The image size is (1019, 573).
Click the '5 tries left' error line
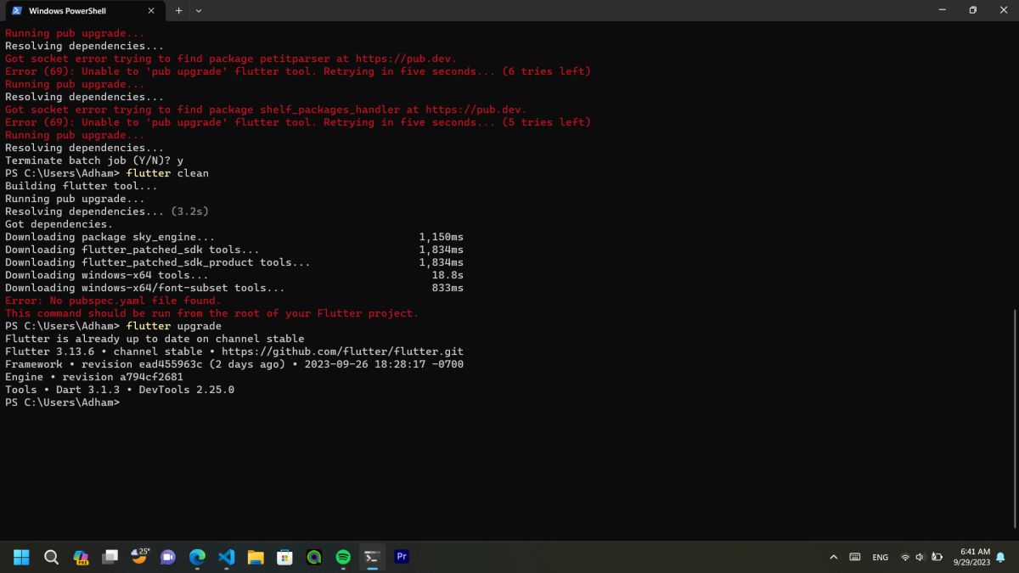tap(298, 122)
